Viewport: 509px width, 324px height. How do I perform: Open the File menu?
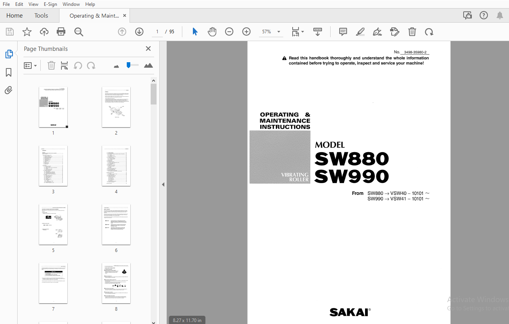6,4
